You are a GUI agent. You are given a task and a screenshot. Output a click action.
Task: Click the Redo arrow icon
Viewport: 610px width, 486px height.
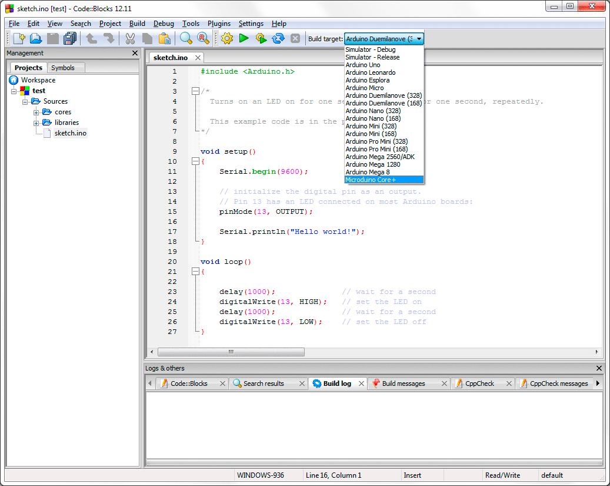tap(109, 38)
